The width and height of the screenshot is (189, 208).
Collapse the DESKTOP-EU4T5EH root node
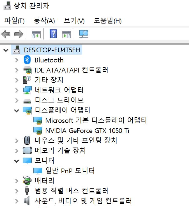tap(6, 50)
